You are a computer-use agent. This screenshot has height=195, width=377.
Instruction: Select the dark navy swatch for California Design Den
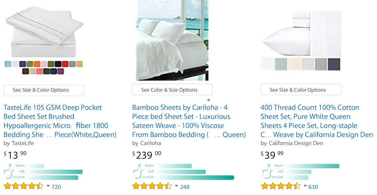(334, 64)
